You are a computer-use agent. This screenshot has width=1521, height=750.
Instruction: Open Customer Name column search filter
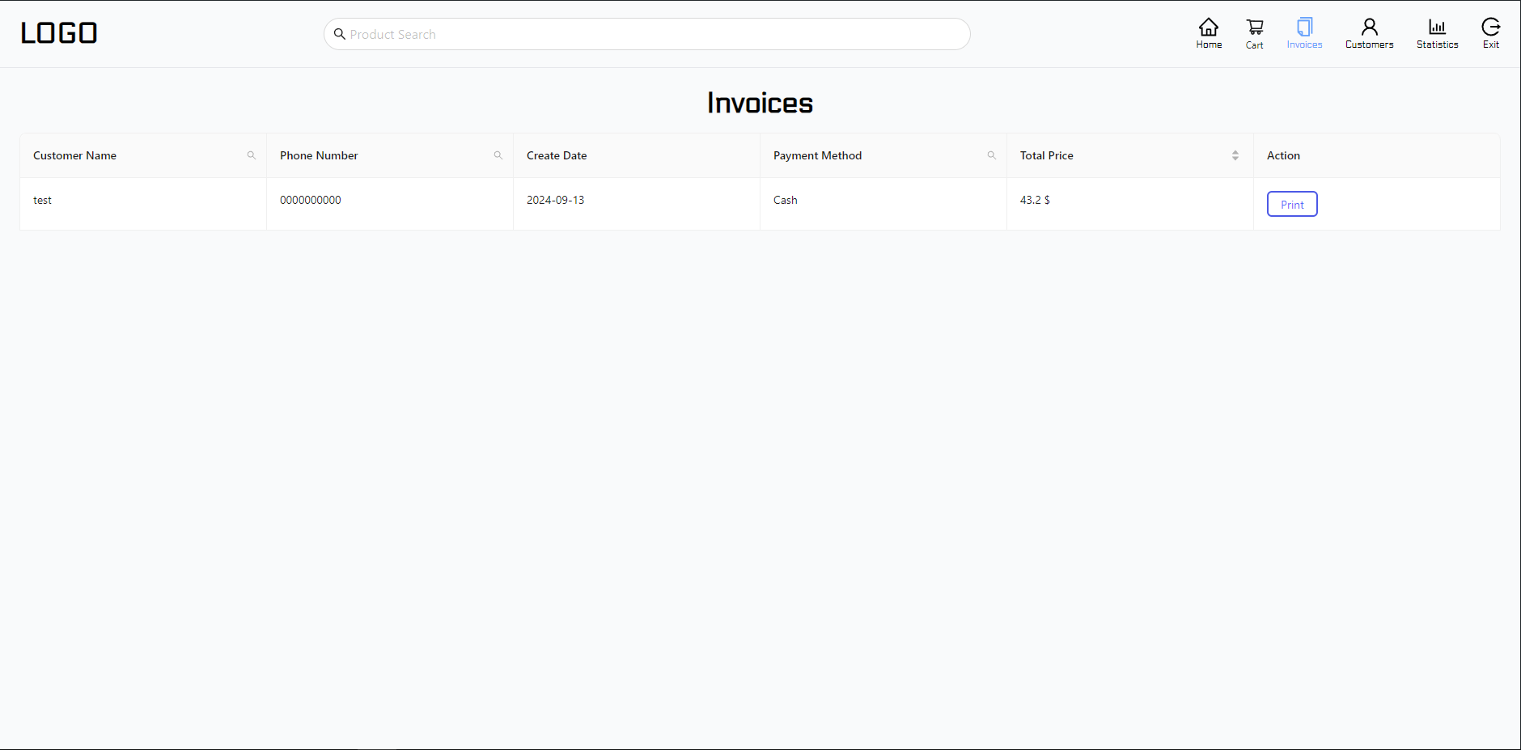coord(252,155)
